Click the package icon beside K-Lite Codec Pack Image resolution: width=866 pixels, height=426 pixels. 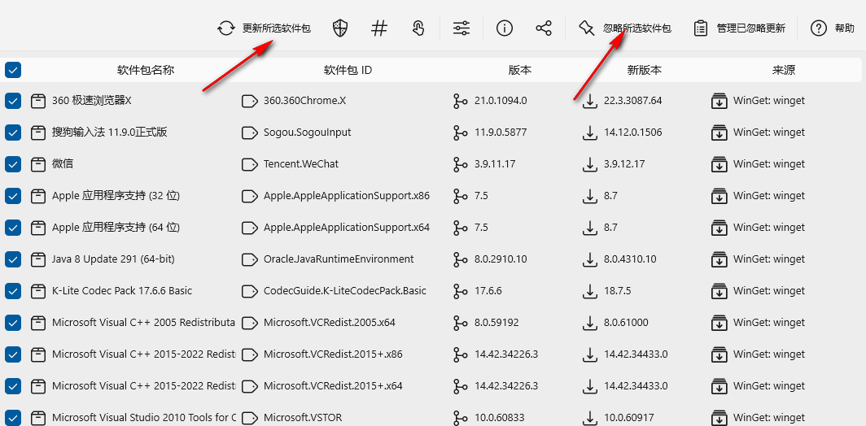tap(38, 291)
